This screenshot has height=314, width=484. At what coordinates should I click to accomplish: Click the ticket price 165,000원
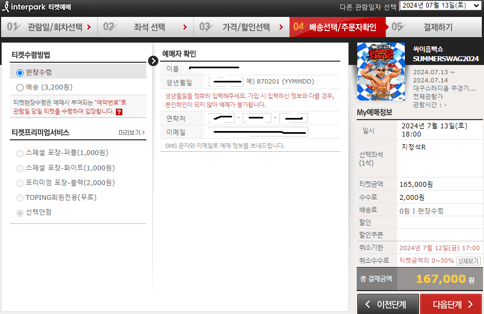416,185
